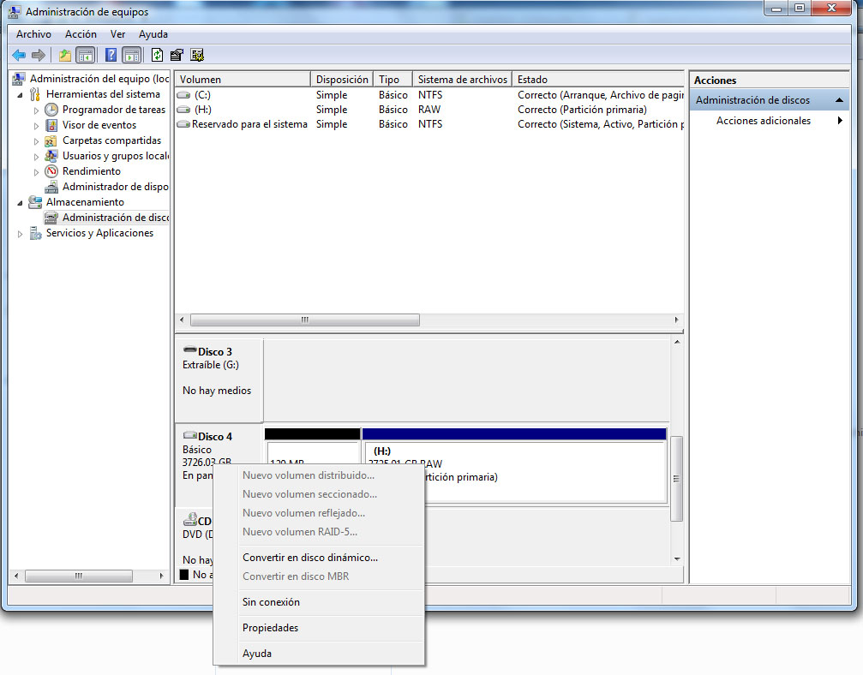Click Correcto (Partición primaria) status text
Viewport: 863px width, 675px height.
tap(582, 110)
